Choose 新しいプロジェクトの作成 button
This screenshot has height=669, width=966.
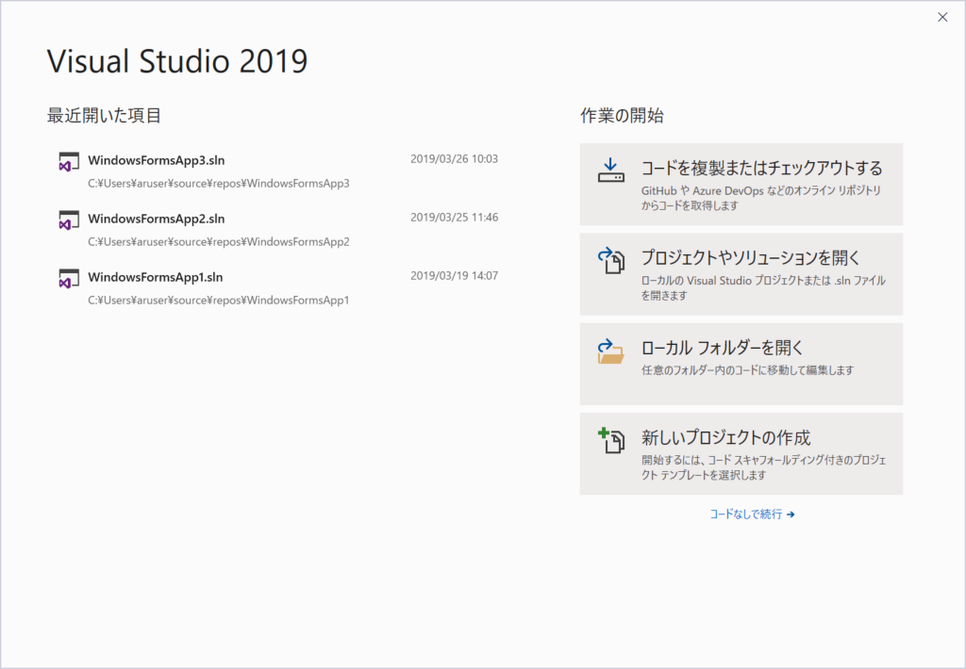(x=741, y=454)
